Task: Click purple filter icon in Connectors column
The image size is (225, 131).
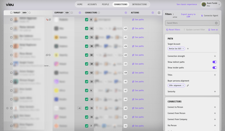Action: (x=126, y=13)
